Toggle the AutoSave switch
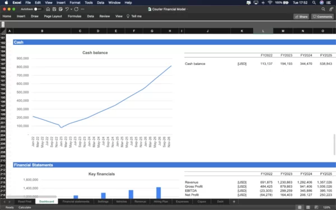The image size is (336, 210). [38, 9]
